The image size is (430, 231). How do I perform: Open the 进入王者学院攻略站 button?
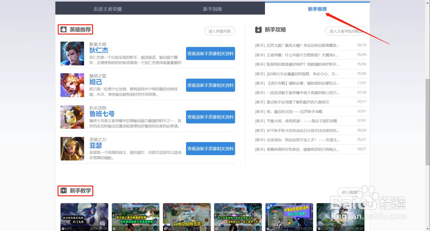click(346, 31)
